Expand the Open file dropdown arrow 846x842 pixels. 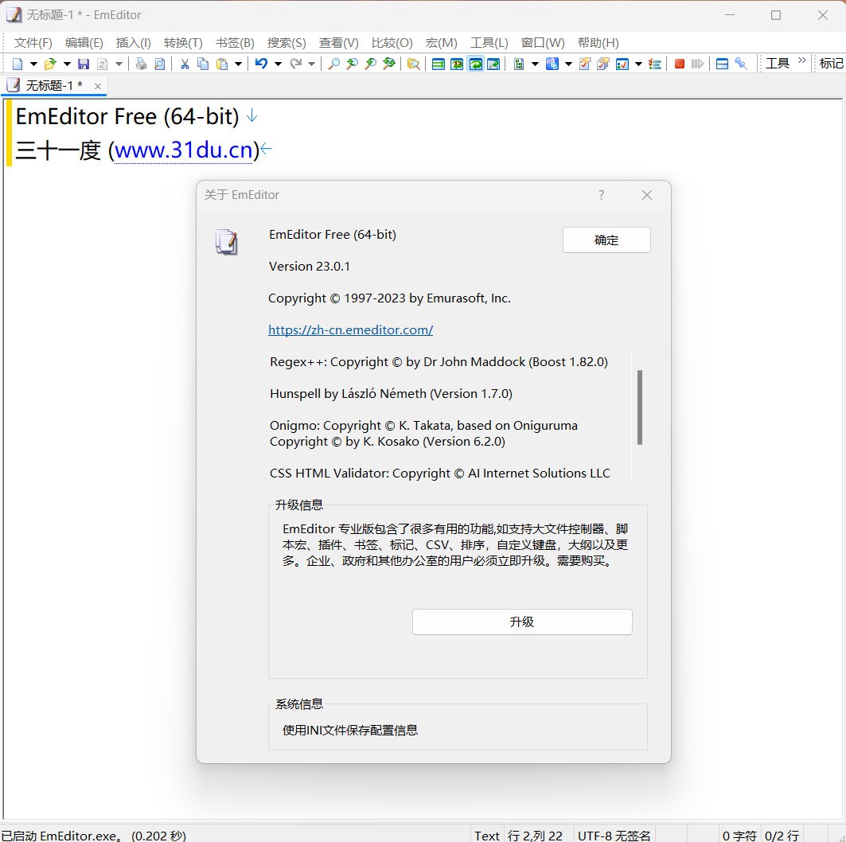coord(67,64)
